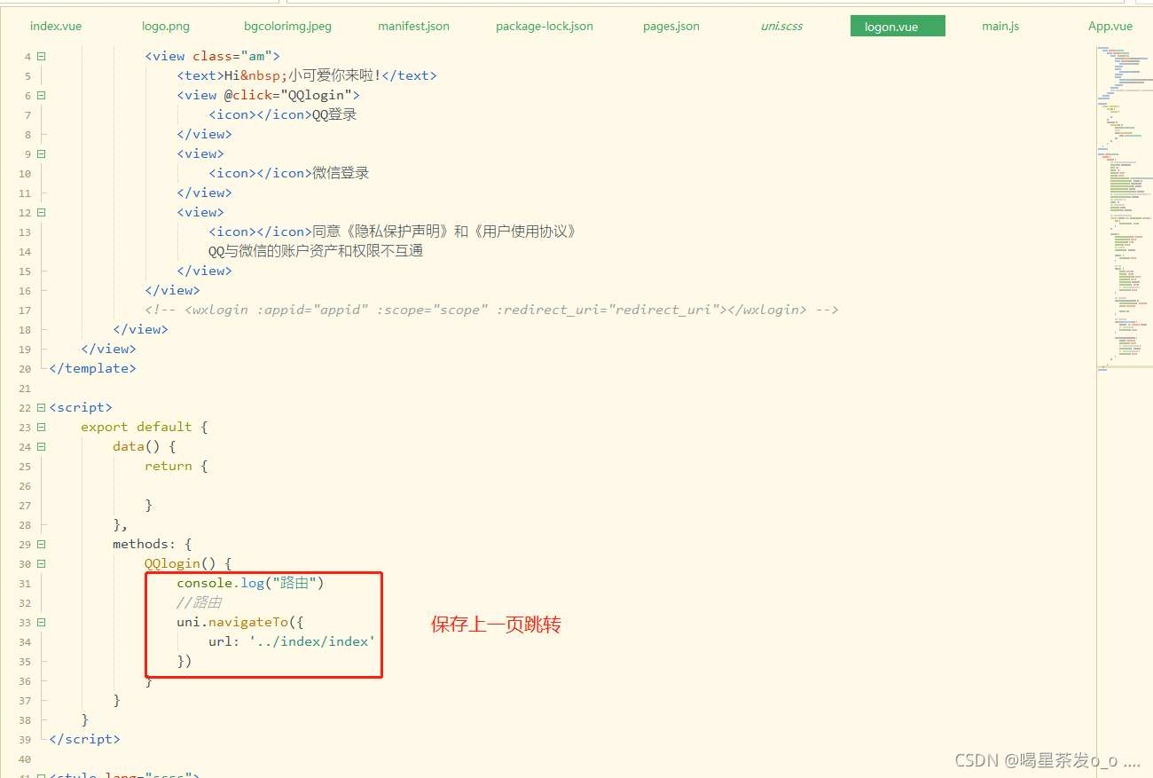Collapse the view class="am" block at line 4
Image resolution: width=1153 pixels, height=778 pixels.
coord(41,56)
